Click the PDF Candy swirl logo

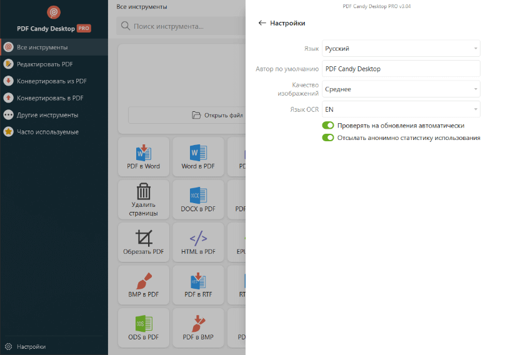[54, 12]
